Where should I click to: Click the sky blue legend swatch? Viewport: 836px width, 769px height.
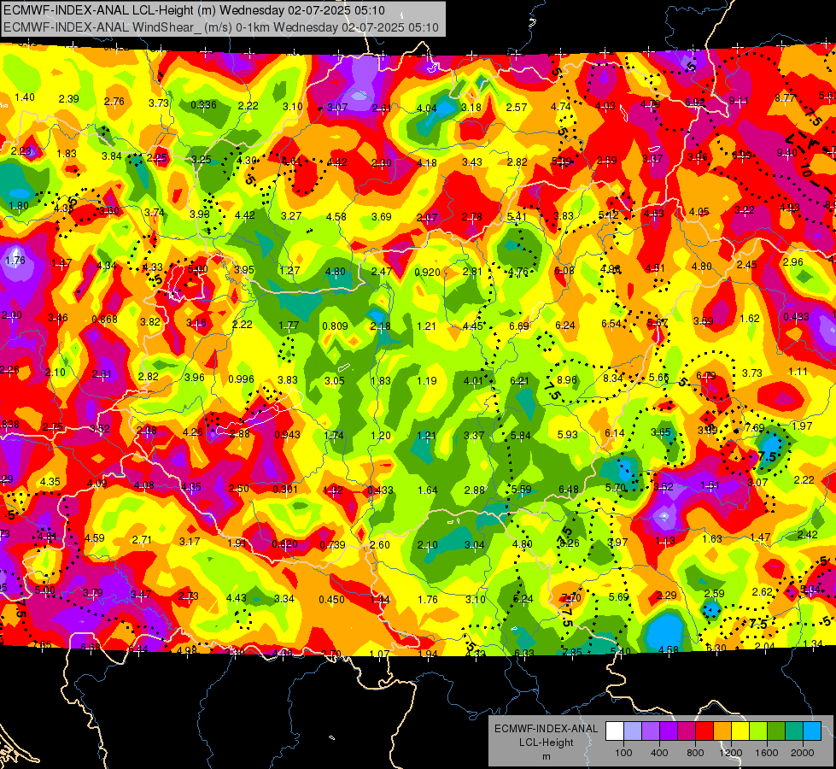[x=812, y=731]
